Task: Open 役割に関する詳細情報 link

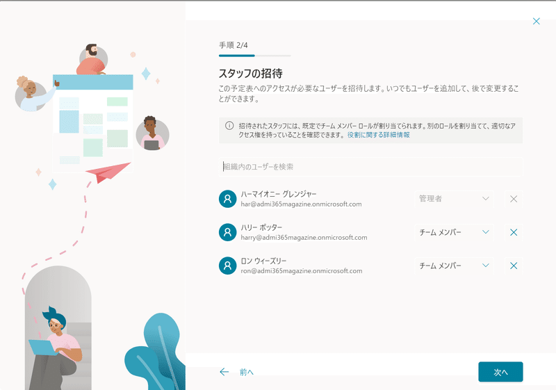Action: [378, 135]
